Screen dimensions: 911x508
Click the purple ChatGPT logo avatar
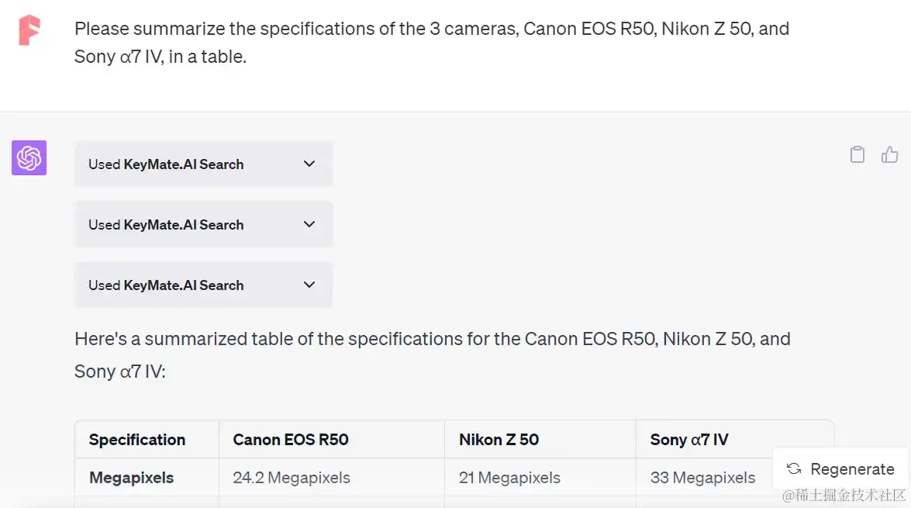click(x=29, y=157)
